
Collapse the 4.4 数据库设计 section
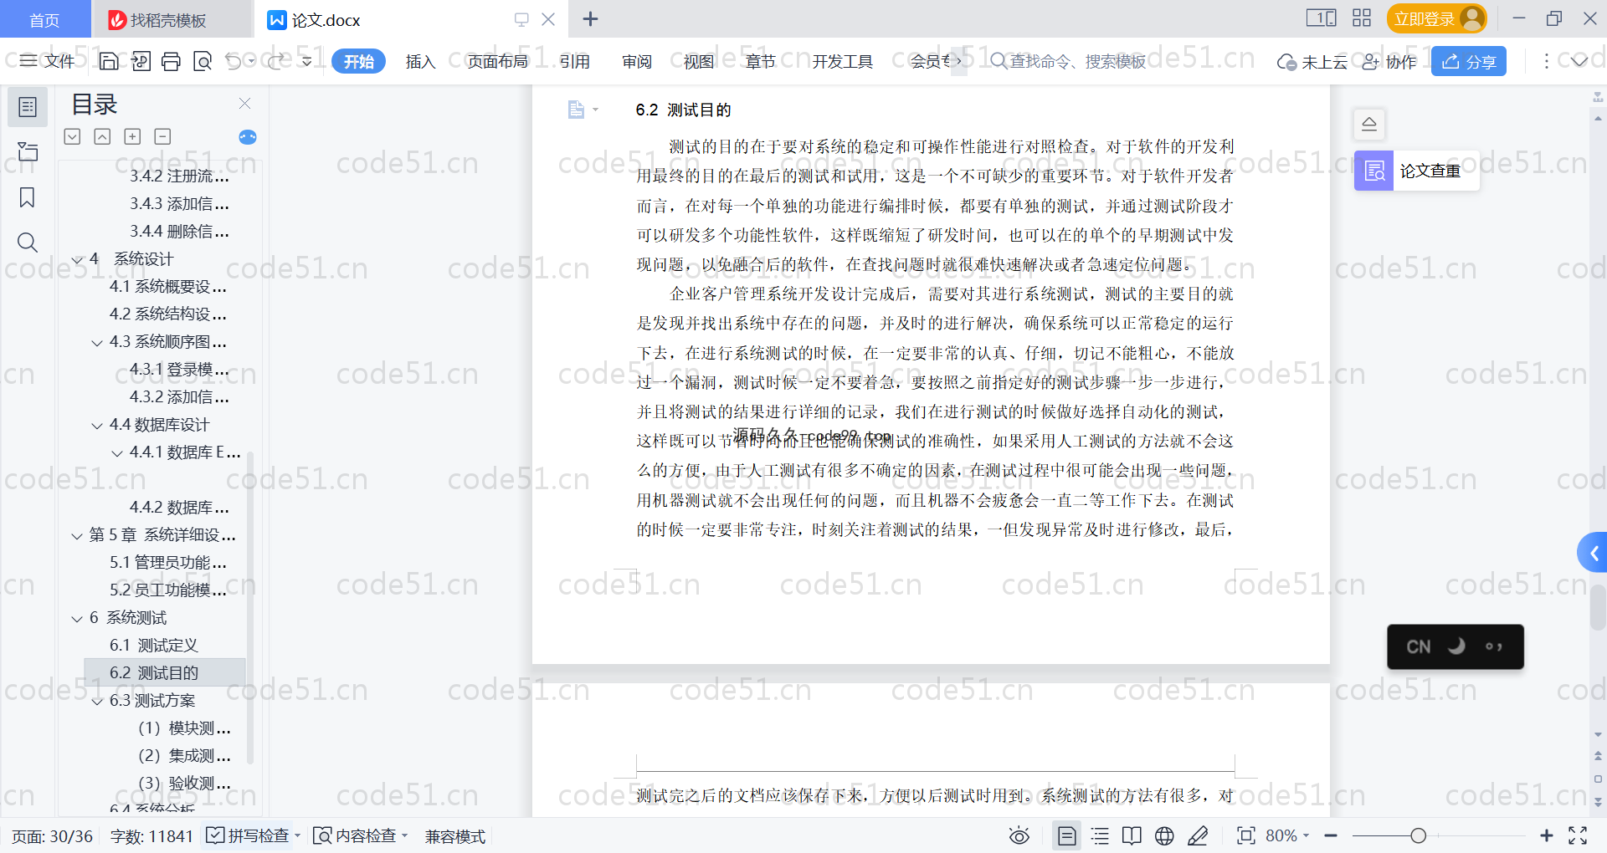click(x=97, y=426)
